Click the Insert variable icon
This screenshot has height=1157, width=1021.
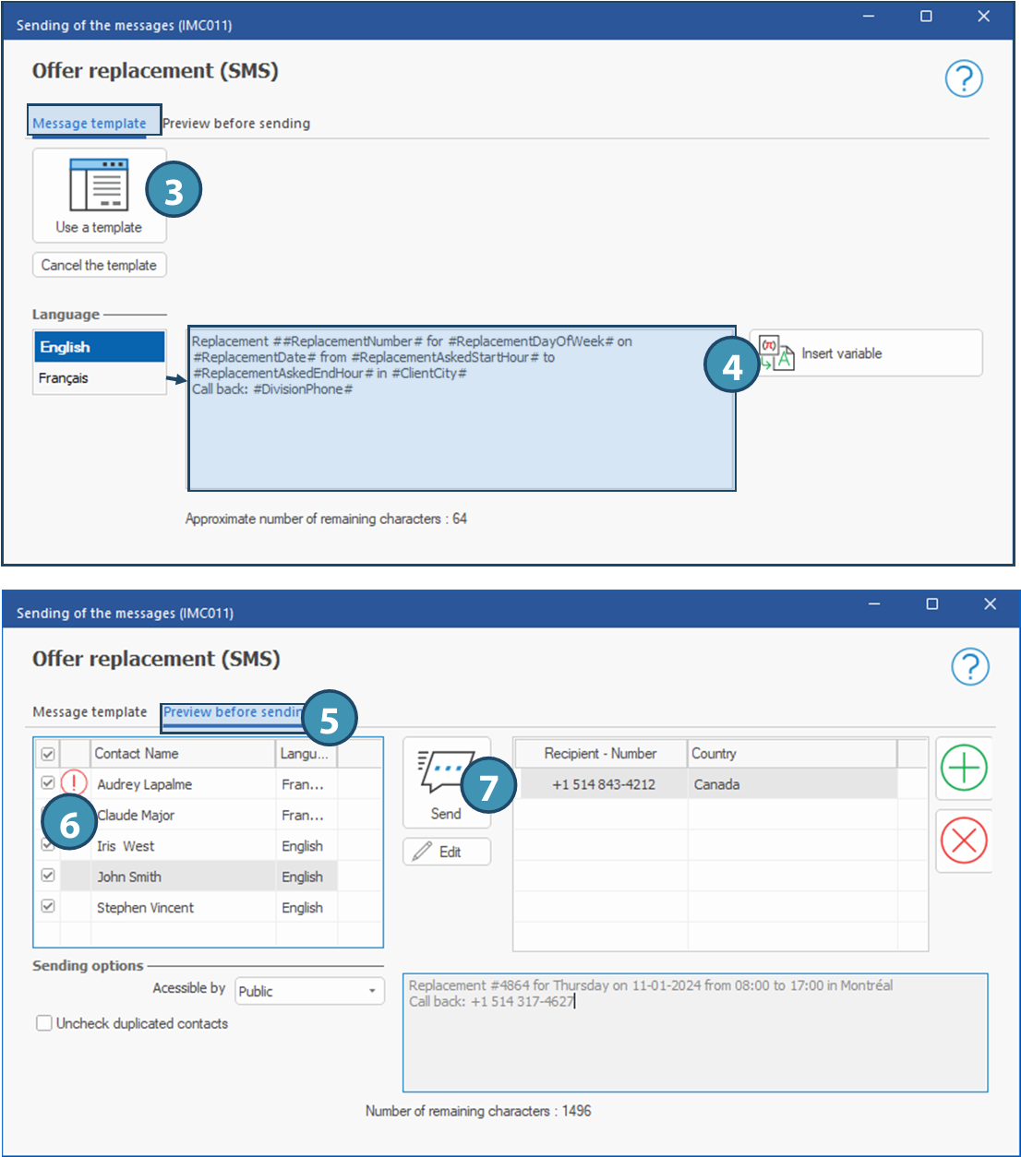click(776, 353)
